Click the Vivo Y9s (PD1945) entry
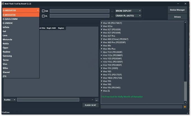Viewport: 191px width, 116px height. (112, 88)
